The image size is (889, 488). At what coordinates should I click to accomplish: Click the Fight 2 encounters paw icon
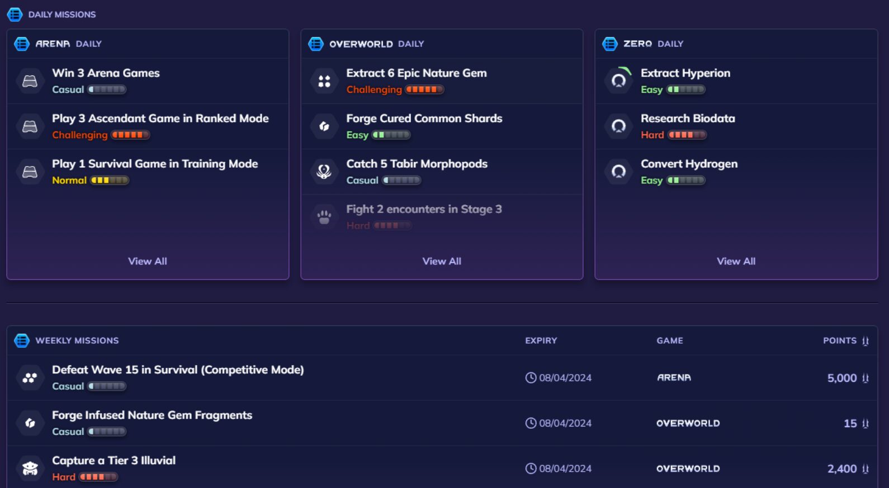(324, 217)
